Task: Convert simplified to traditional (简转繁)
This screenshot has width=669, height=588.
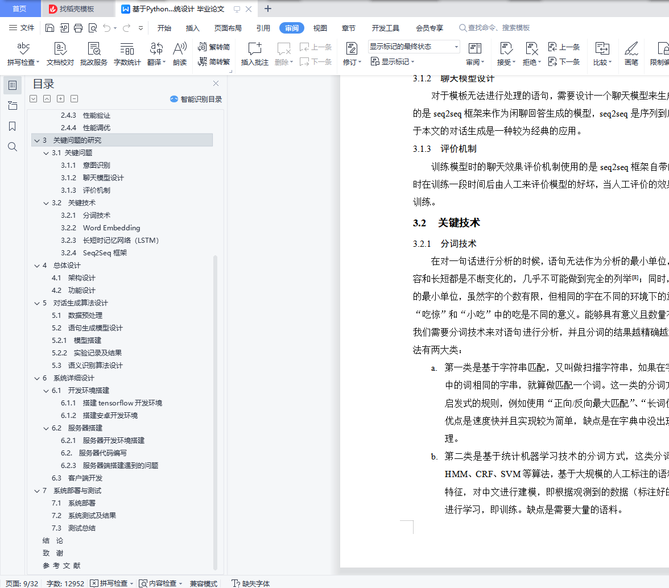Action: 214,62
